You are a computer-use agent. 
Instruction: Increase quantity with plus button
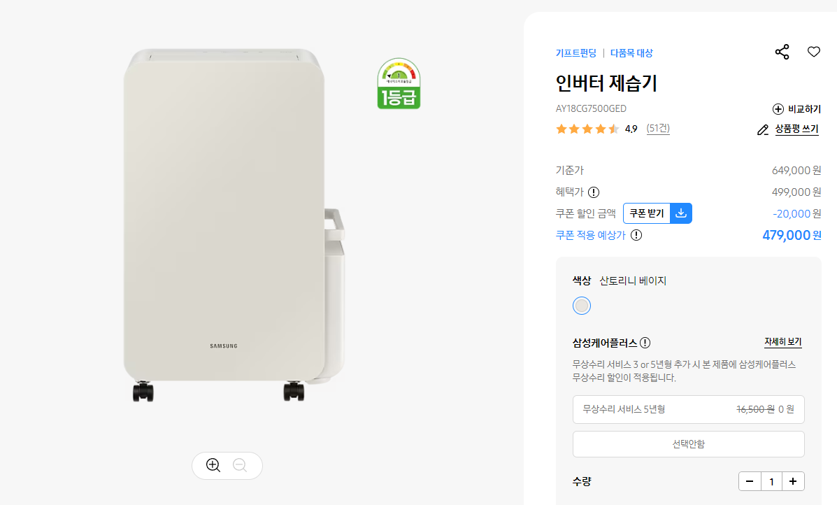(793, 481)
